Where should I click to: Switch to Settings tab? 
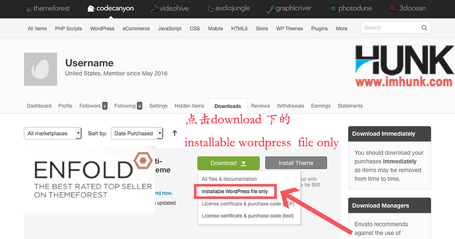tap(158, 106)
